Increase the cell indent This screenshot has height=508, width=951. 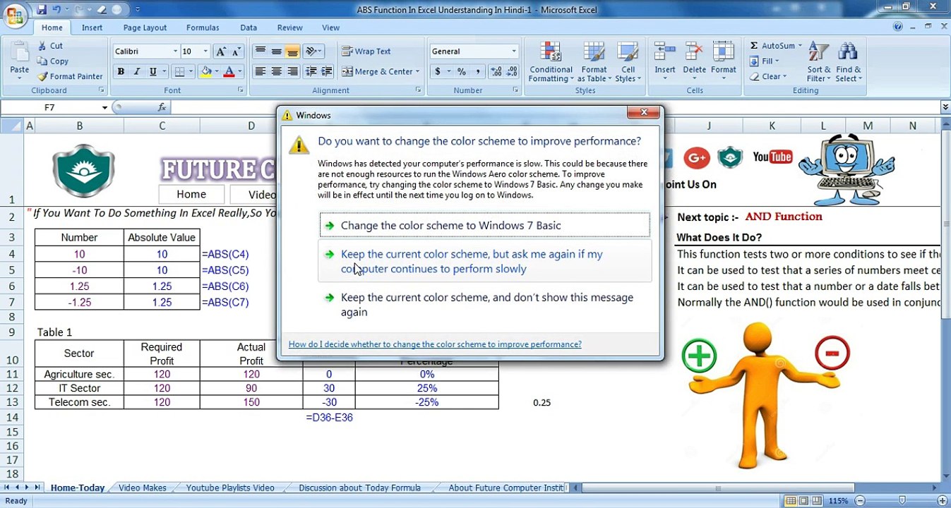[326, 72]
